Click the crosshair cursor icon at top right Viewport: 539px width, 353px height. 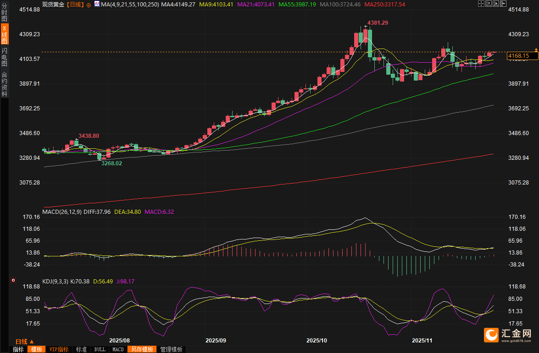tap(480, 4)
